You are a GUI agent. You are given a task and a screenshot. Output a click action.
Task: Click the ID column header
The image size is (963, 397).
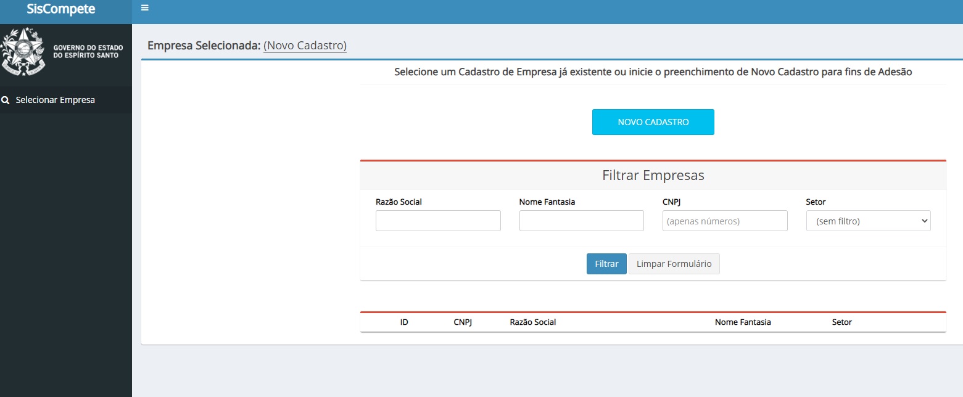point(404,322)
